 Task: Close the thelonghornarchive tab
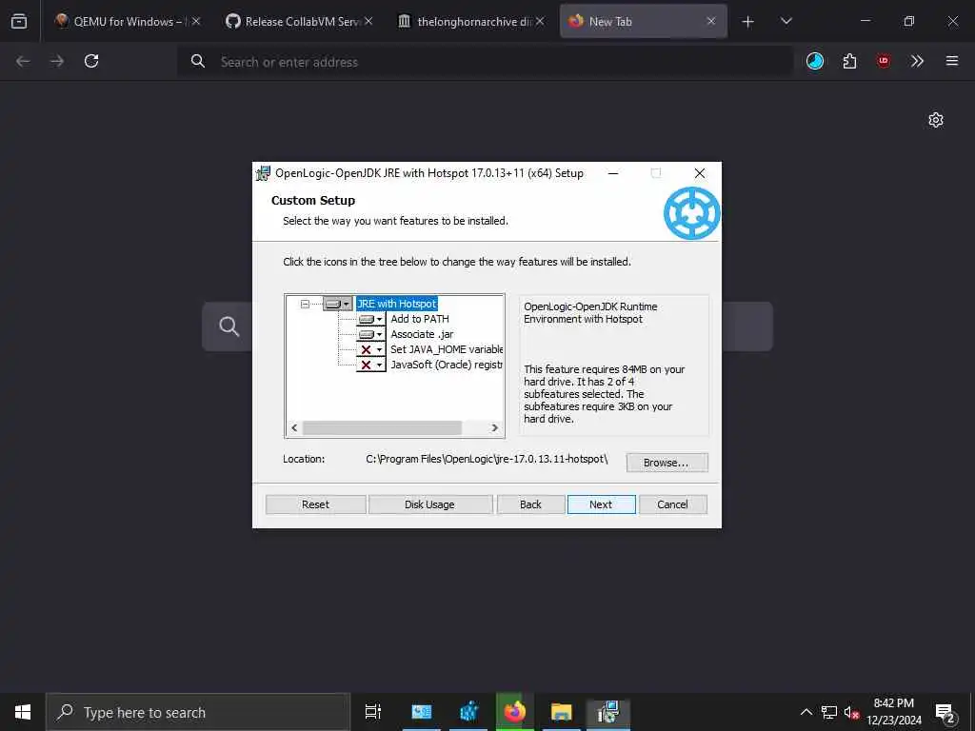pos(540,21)
